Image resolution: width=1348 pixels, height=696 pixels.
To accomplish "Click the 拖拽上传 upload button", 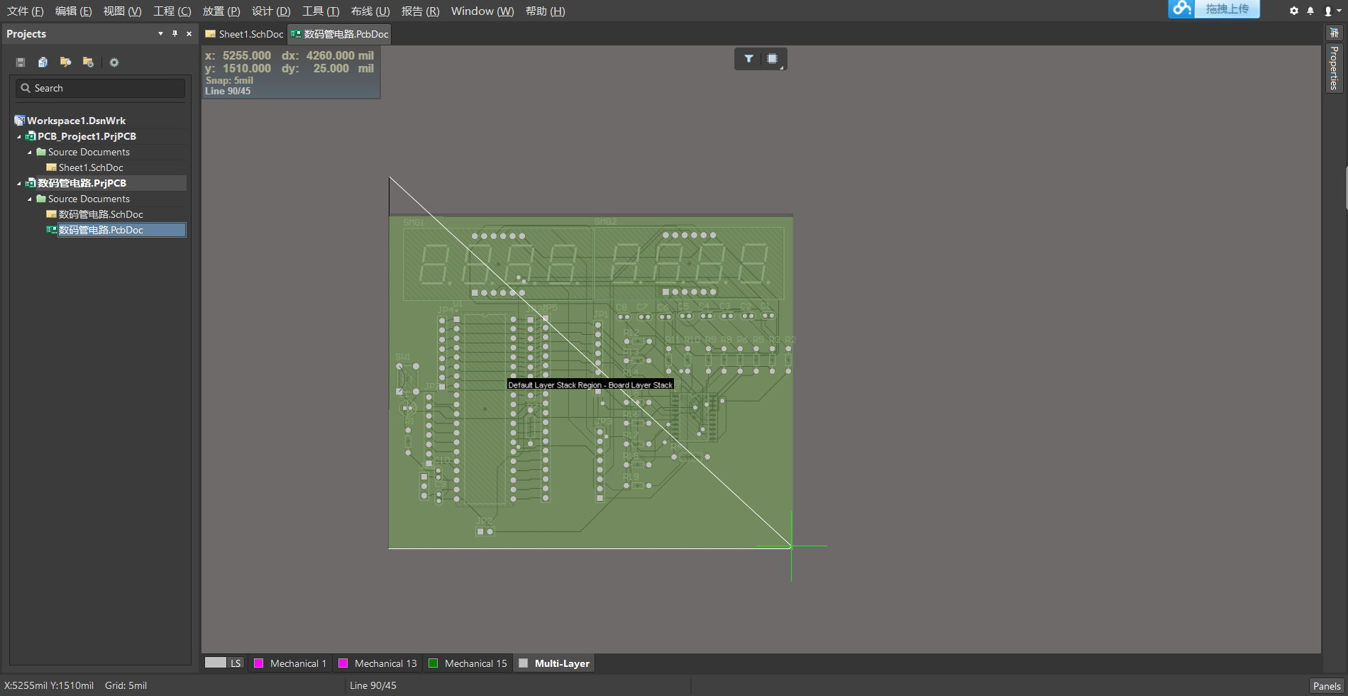I will click(x=1227, y=9).
